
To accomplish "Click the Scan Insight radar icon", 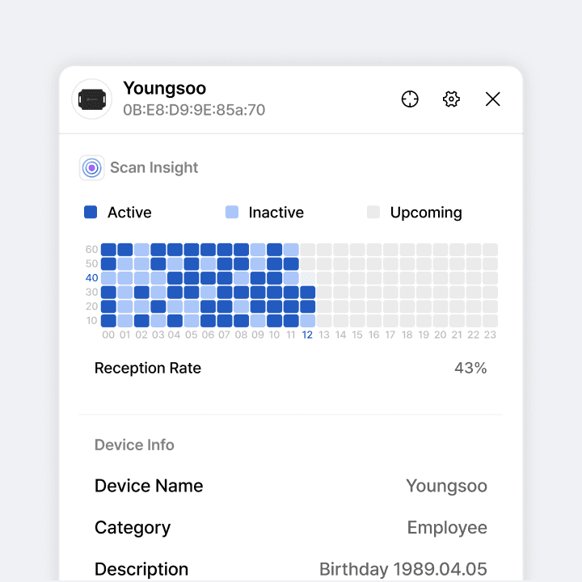I will tap(92, 168).
